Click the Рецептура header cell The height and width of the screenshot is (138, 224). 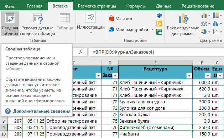click(155, 72)
